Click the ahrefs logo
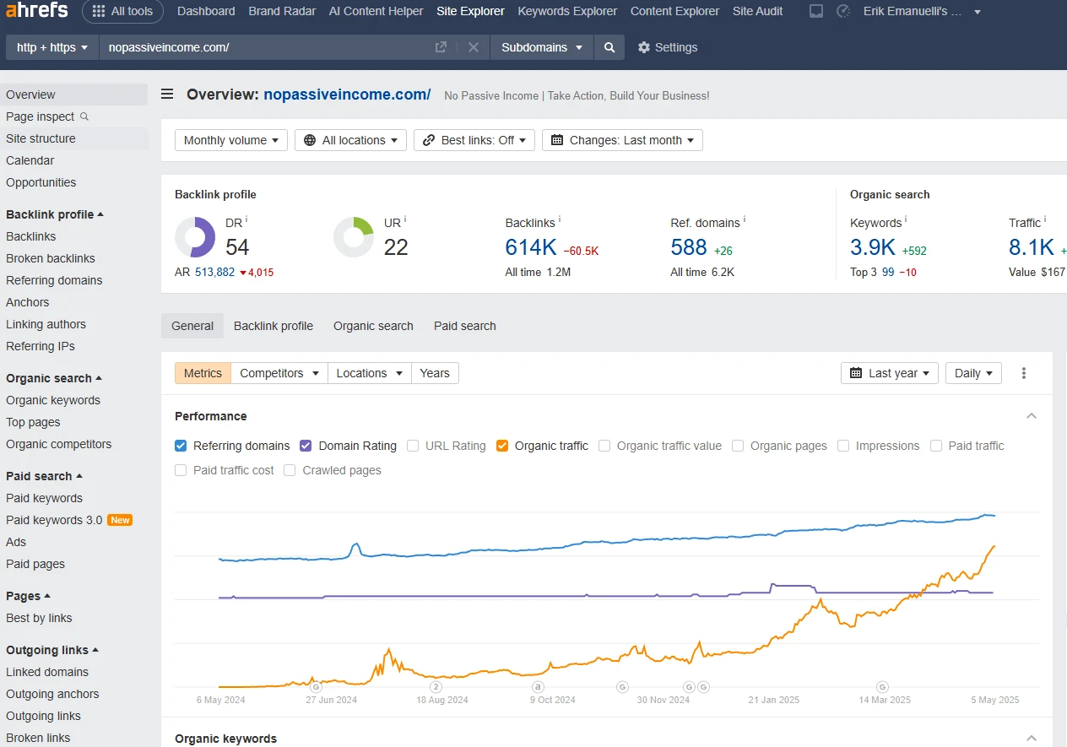 [x=36, y=11]
